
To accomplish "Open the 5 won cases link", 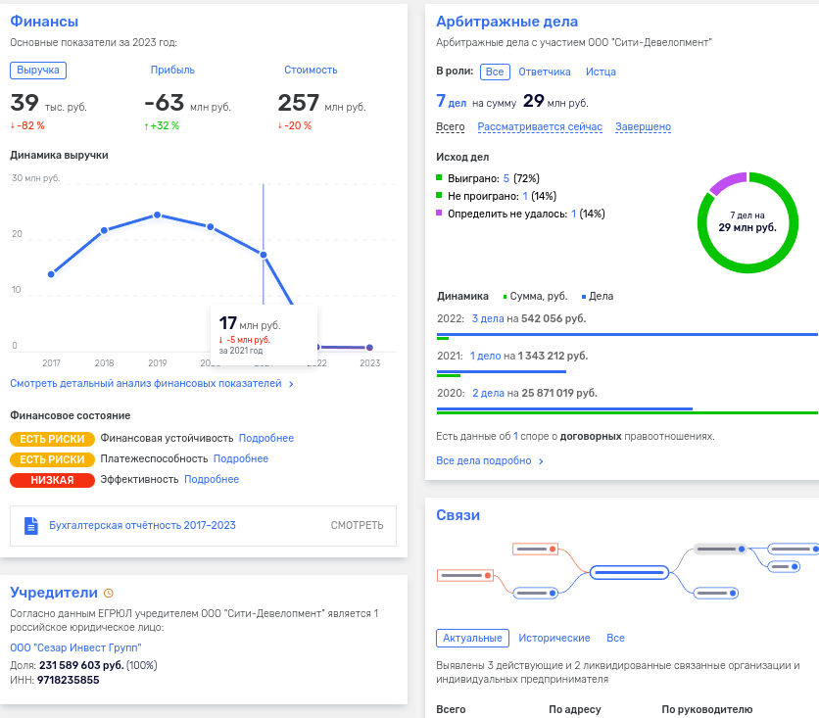I will coord(506,178).
